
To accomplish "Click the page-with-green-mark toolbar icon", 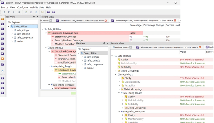I will [26, 12].
